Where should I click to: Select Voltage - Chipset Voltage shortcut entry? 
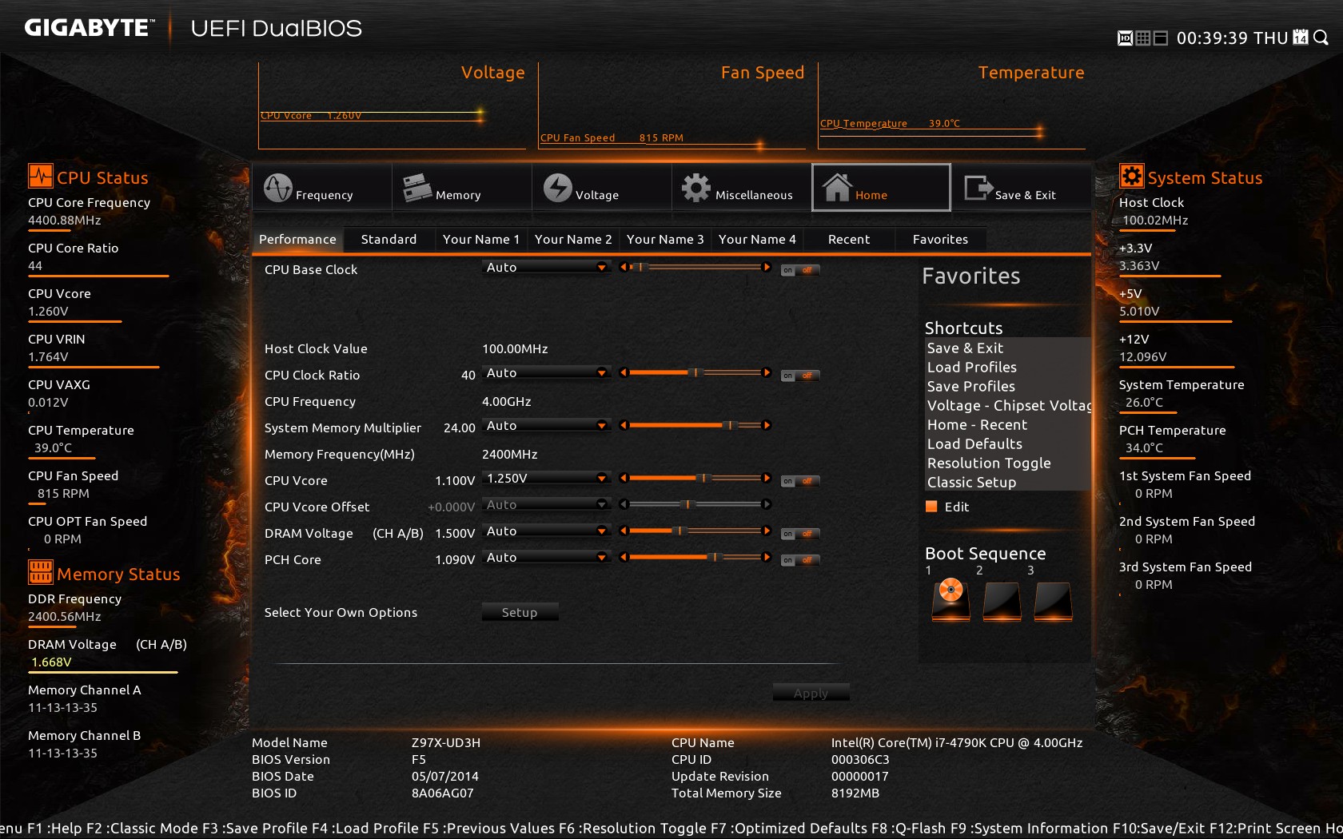pyautogui.click(x=1007, y=405)
